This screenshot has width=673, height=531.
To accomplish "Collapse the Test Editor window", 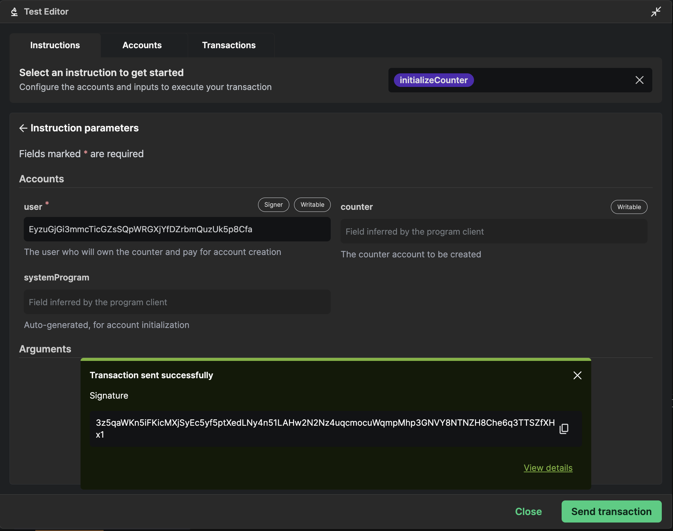I will pos(656,11).
